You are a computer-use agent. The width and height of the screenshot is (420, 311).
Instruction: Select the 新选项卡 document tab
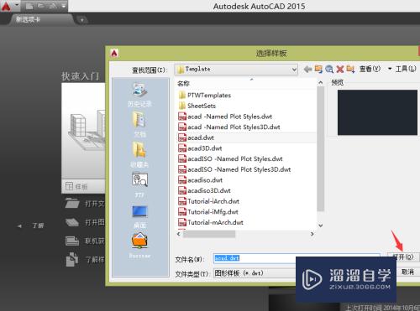point(28,19)
